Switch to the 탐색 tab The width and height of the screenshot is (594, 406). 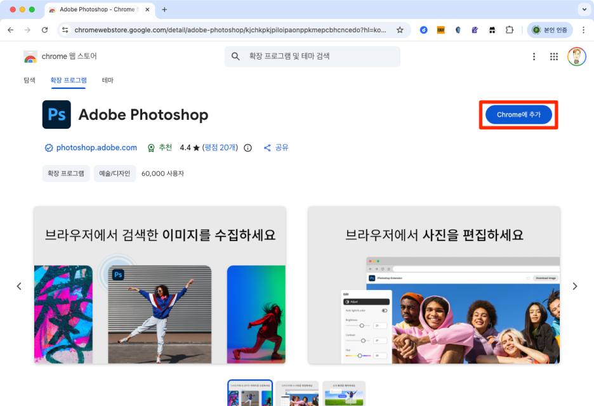tap(29, 81)
